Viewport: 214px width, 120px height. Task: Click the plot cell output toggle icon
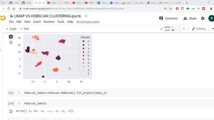tap(11, 42)
